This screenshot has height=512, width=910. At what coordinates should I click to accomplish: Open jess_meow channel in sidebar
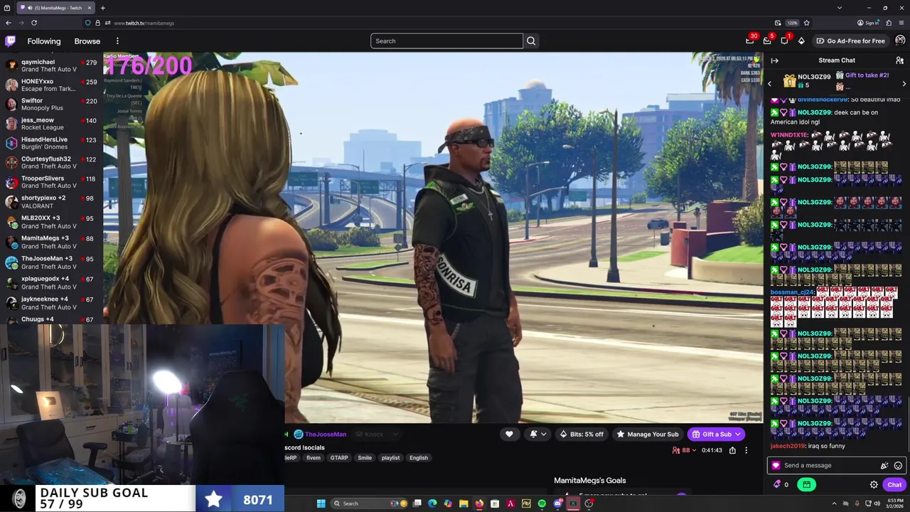[51, 124]
